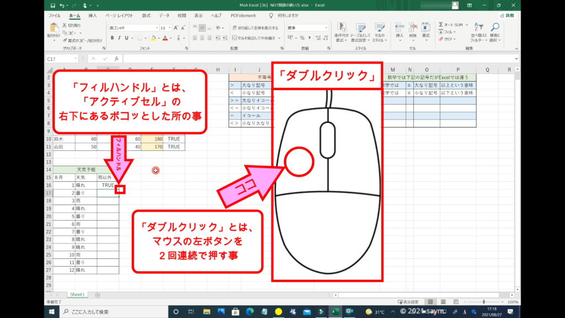Click the percent style icon

tap(302, 38)
